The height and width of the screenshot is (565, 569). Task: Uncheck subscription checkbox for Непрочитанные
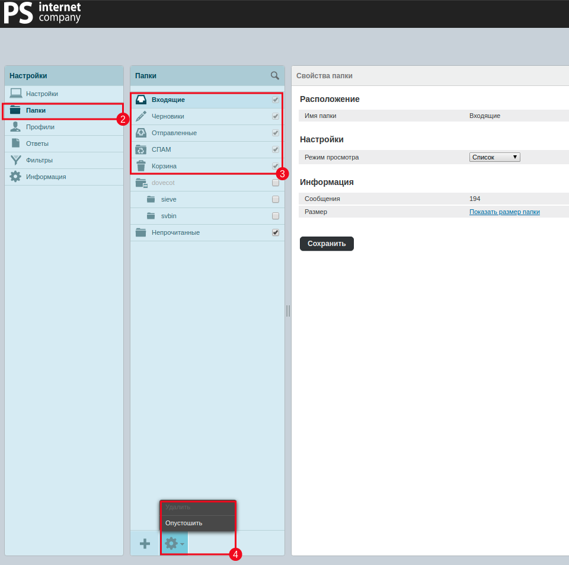276,232
